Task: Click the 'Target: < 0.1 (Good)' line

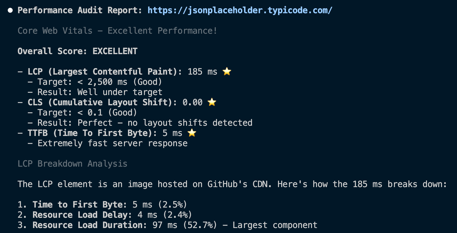Action: pos(87,113)
